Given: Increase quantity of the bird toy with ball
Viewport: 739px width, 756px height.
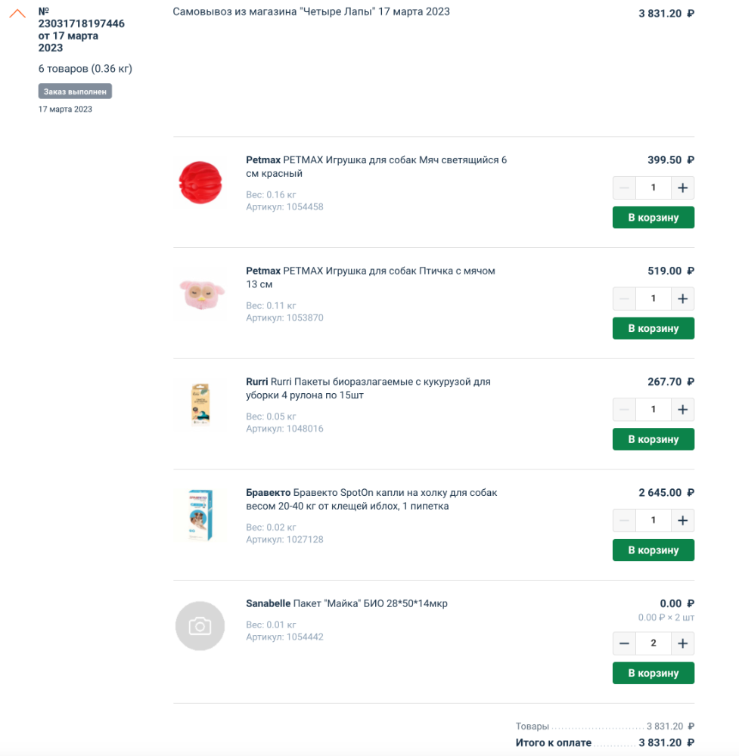Looking at the screenshot, I should [682, 299].
